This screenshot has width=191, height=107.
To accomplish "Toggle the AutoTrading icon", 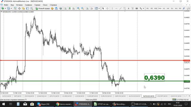I will [56, 8].
